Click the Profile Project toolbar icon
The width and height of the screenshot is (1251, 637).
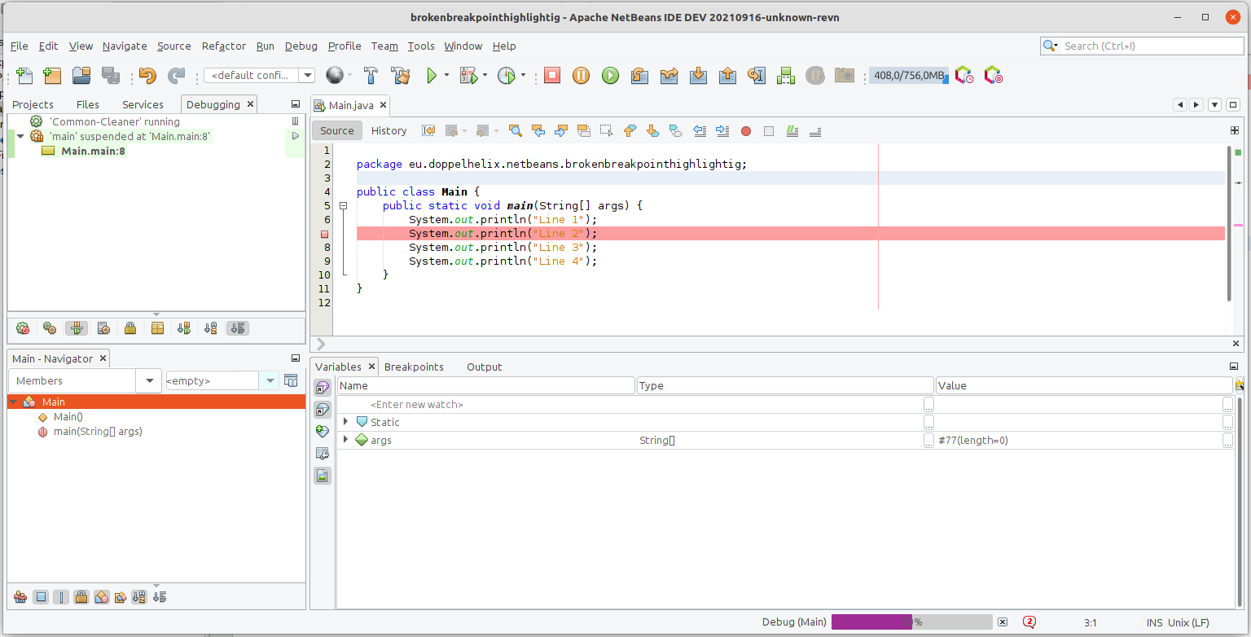point(507,76)
